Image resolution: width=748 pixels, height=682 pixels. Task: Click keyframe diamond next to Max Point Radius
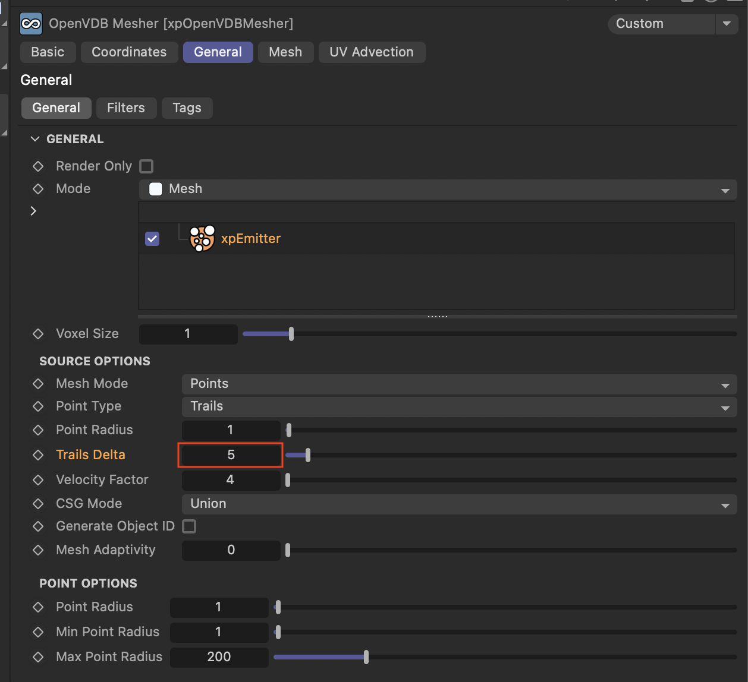38,657
